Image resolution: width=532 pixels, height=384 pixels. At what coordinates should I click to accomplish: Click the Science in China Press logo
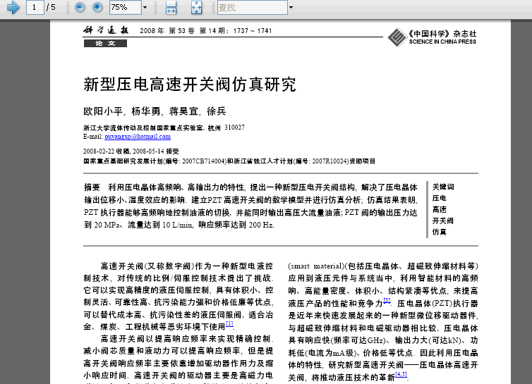coord(433,37)
